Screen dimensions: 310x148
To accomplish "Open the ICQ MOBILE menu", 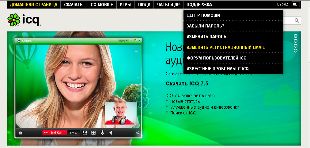I will pyautogui.click(x=101, y=5).
